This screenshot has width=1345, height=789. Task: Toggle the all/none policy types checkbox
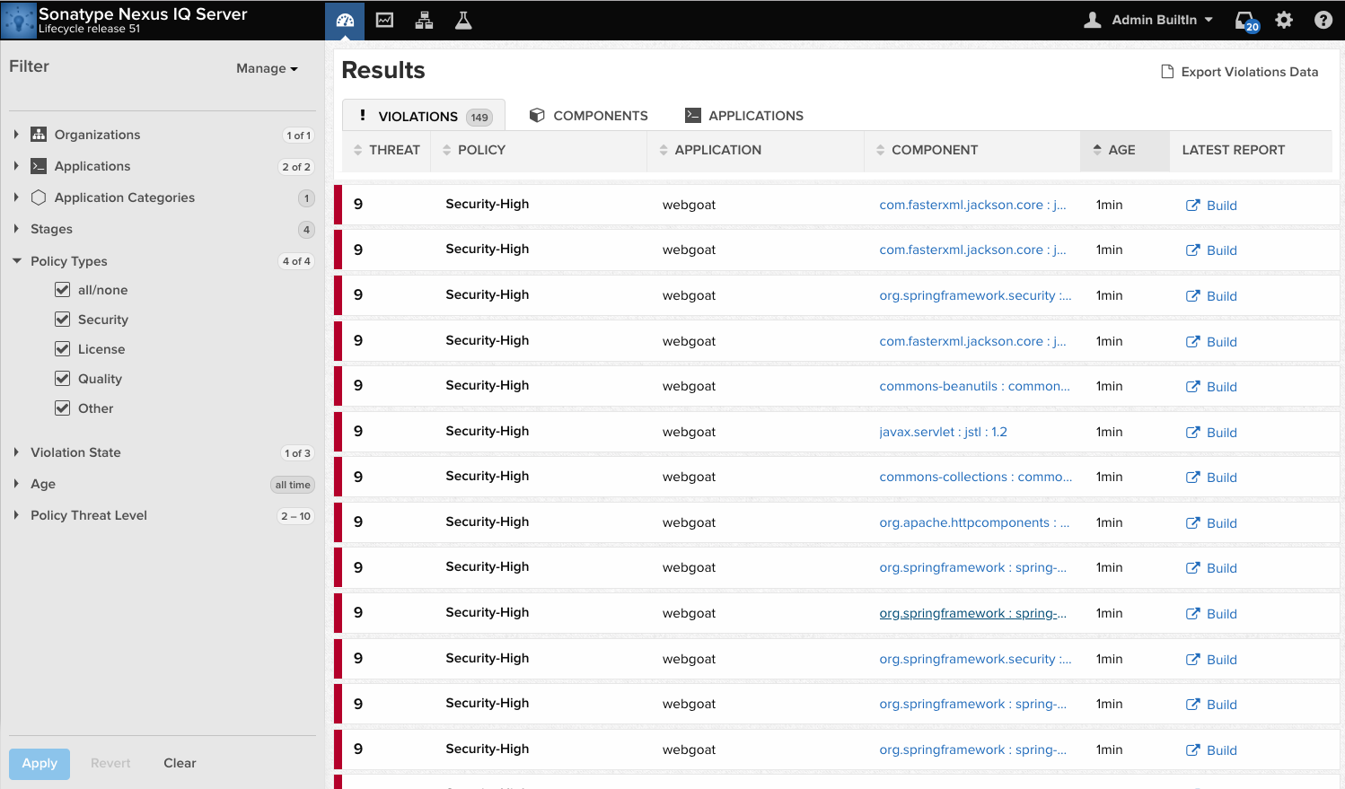tap(62, 290)
